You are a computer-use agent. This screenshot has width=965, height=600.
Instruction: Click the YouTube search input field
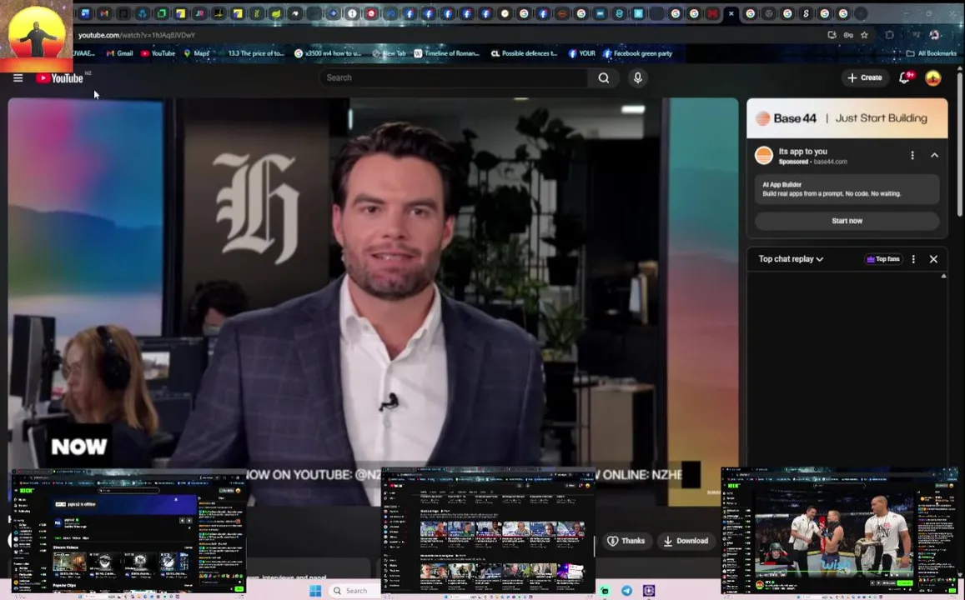(x=455, y=78)
